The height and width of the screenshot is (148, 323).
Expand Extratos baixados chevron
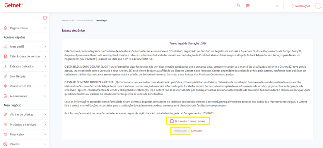coord(45,67)
